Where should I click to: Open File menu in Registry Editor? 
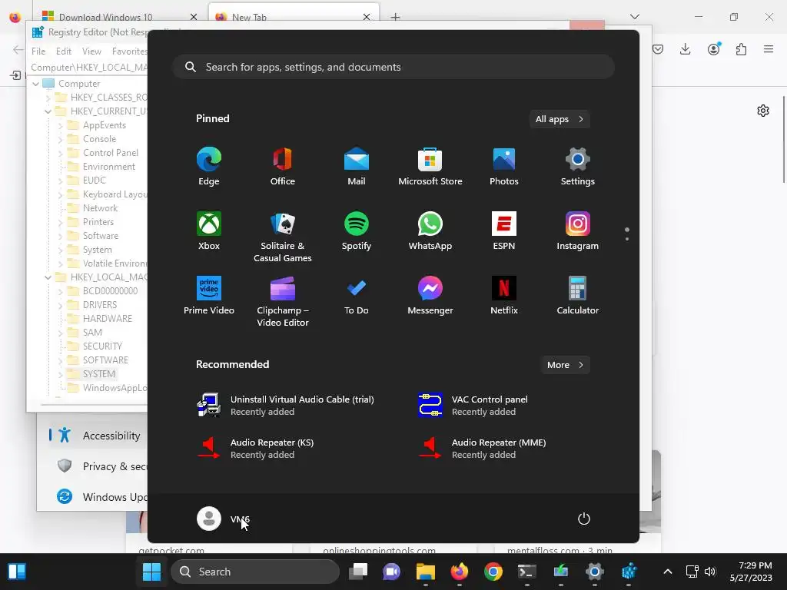click(x=38, y=51)
